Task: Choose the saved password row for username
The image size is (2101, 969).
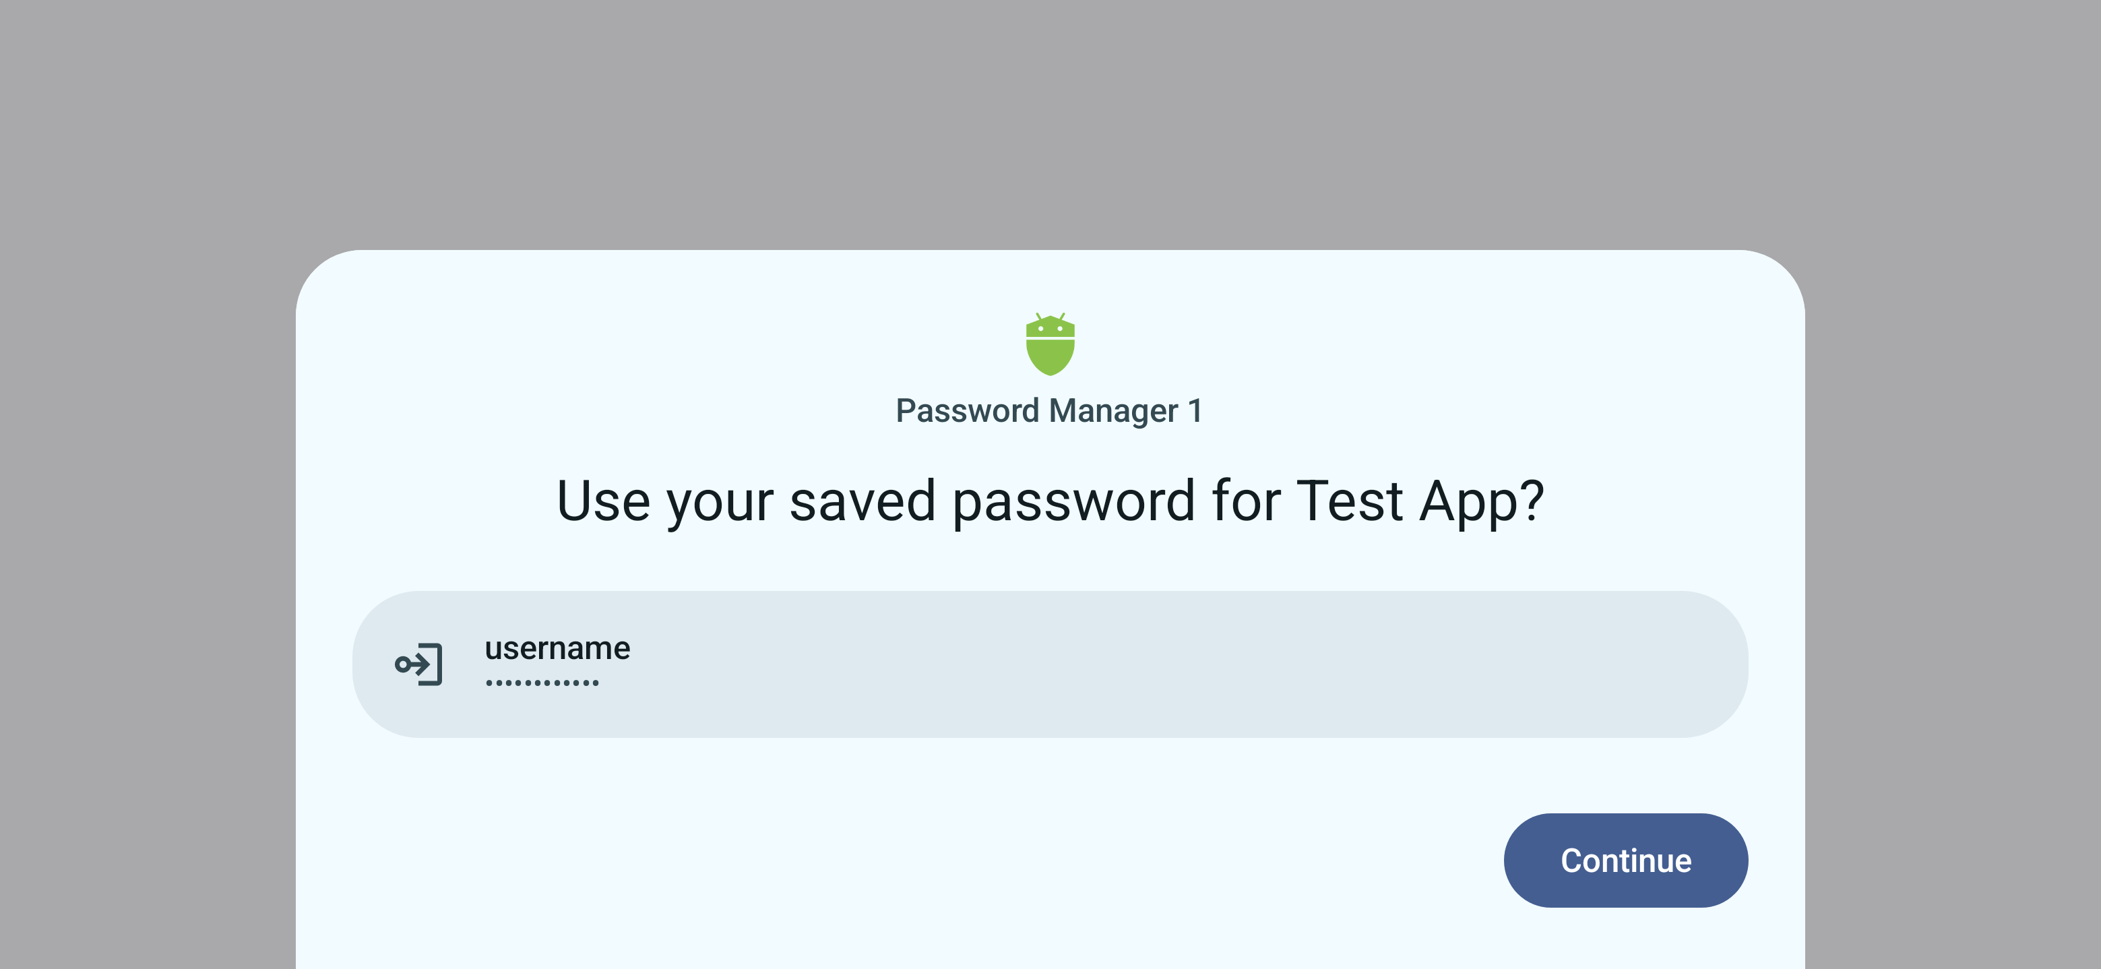Action: [x=1050, y=664]
